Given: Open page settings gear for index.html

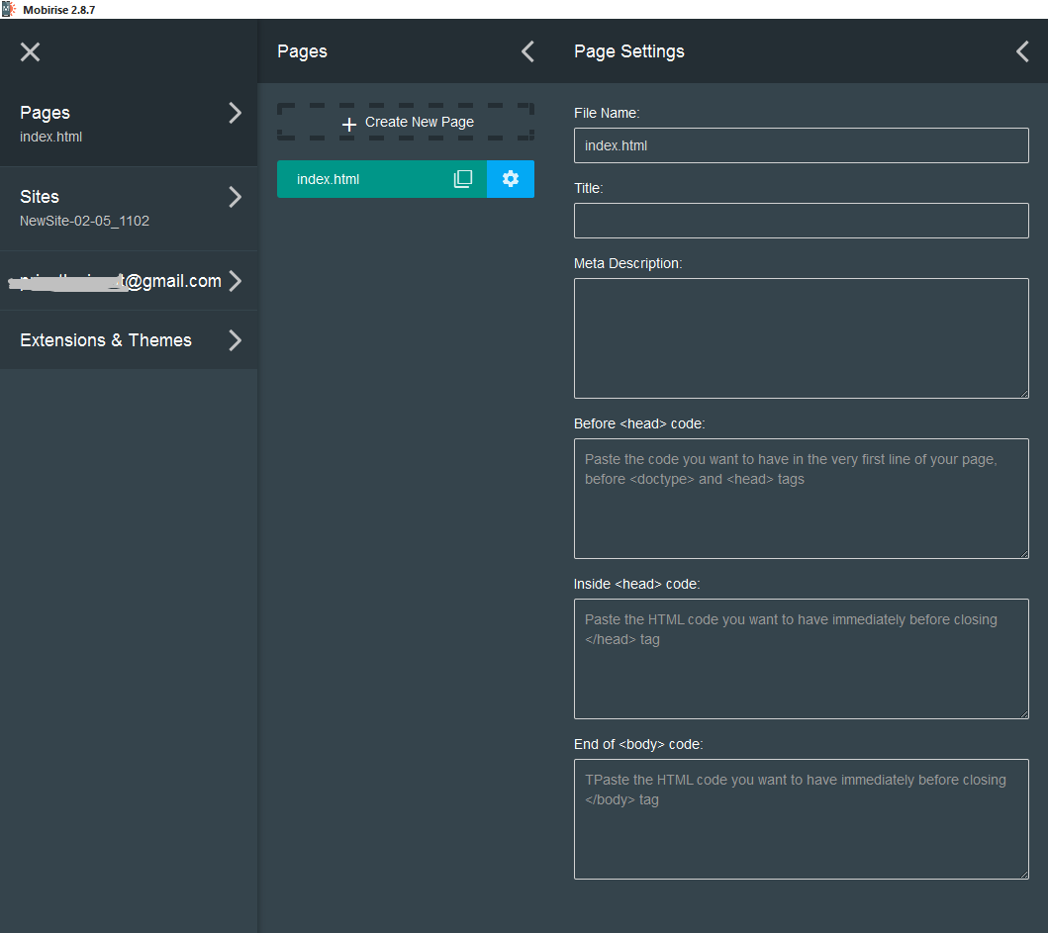Looking at the screenshot, I should (x=511, y=179).
